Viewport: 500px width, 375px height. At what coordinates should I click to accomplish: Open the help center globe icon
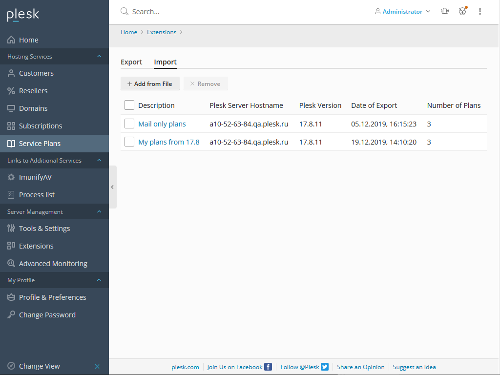coord(462,11)
